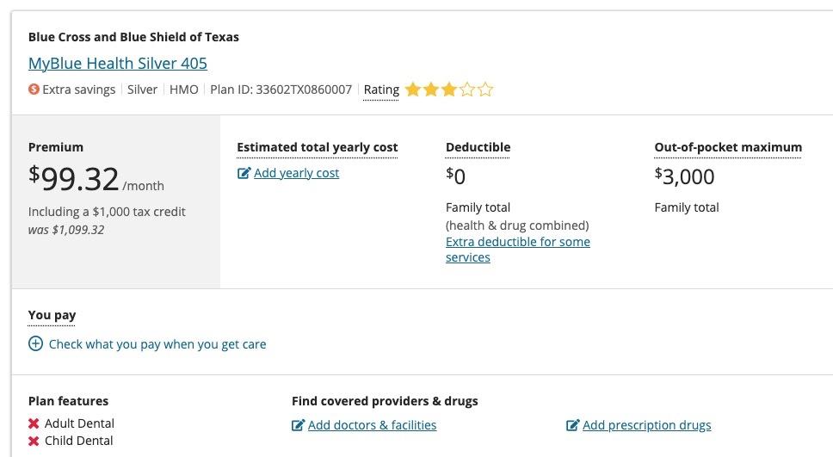Open the Estimated total yearly cost definition
Screen dimensions: 833x457
point(317,147)
